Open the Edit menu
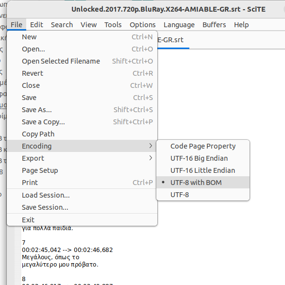Image resolution: width=285 pixels, height=285 pixels. (x=36, y=25)
